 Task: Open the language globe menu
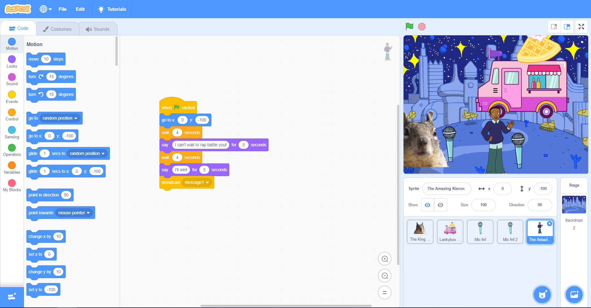(46, 9)
